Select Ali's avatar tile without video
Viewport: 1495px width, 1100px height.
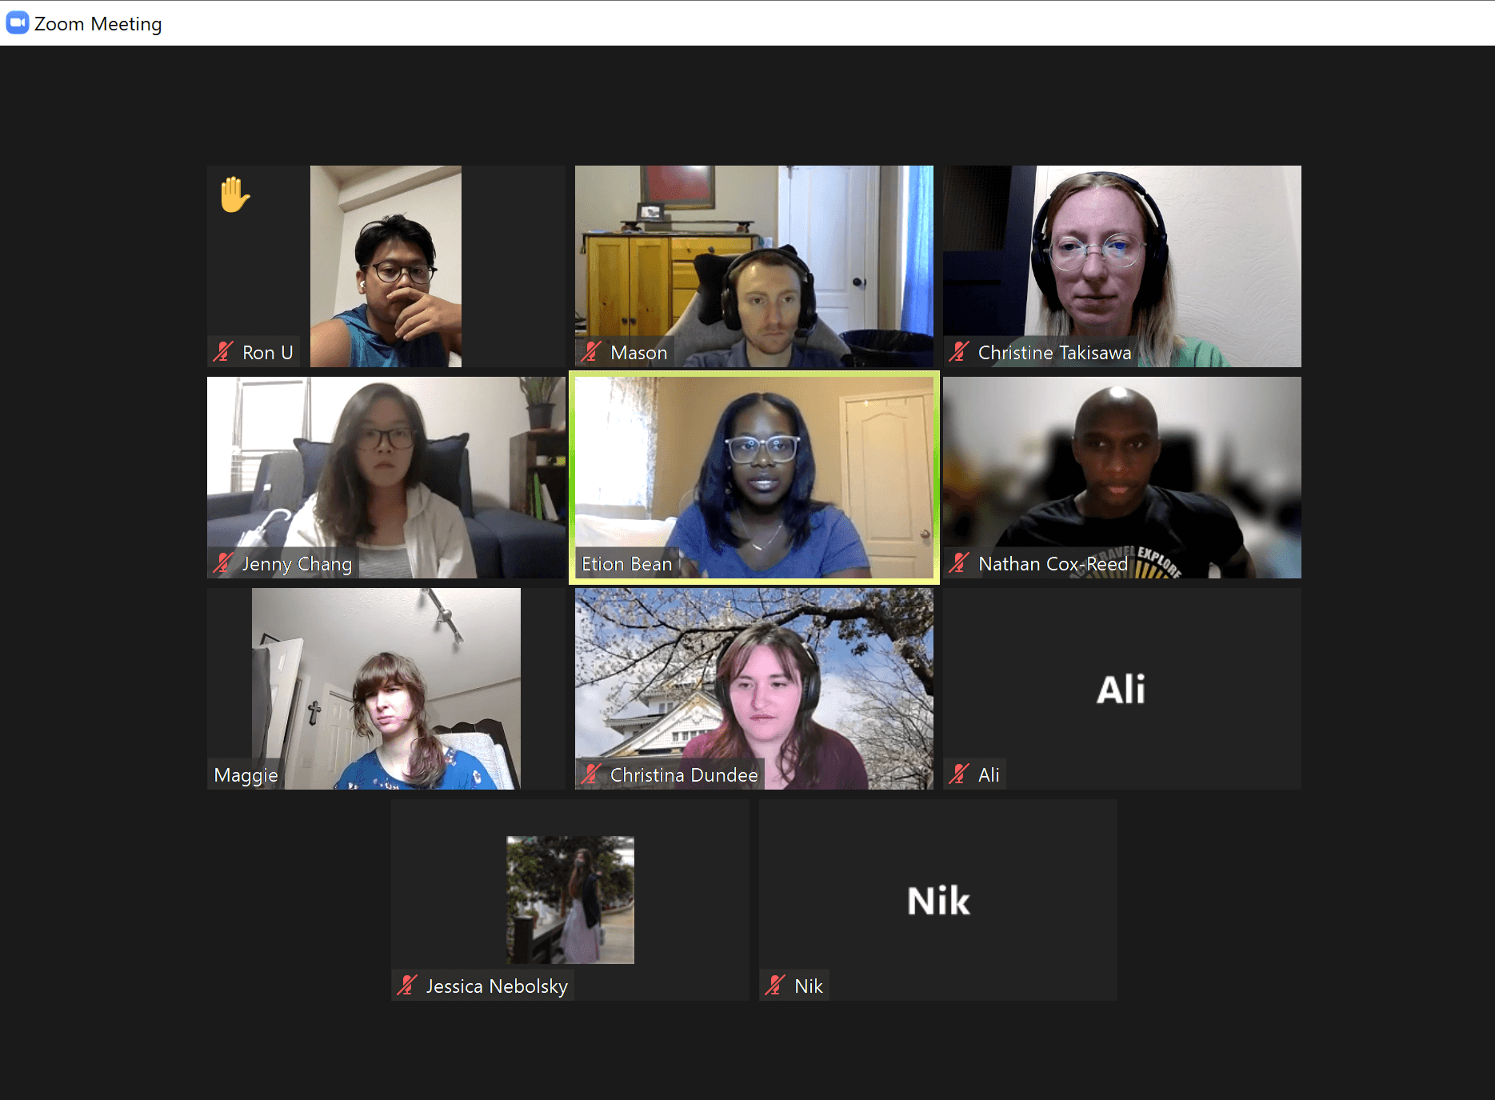1122,689
